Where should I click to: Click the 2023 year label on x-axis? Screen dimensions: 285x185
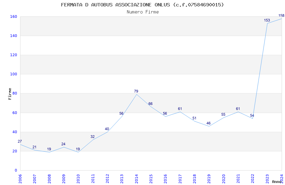click(267, 179)
